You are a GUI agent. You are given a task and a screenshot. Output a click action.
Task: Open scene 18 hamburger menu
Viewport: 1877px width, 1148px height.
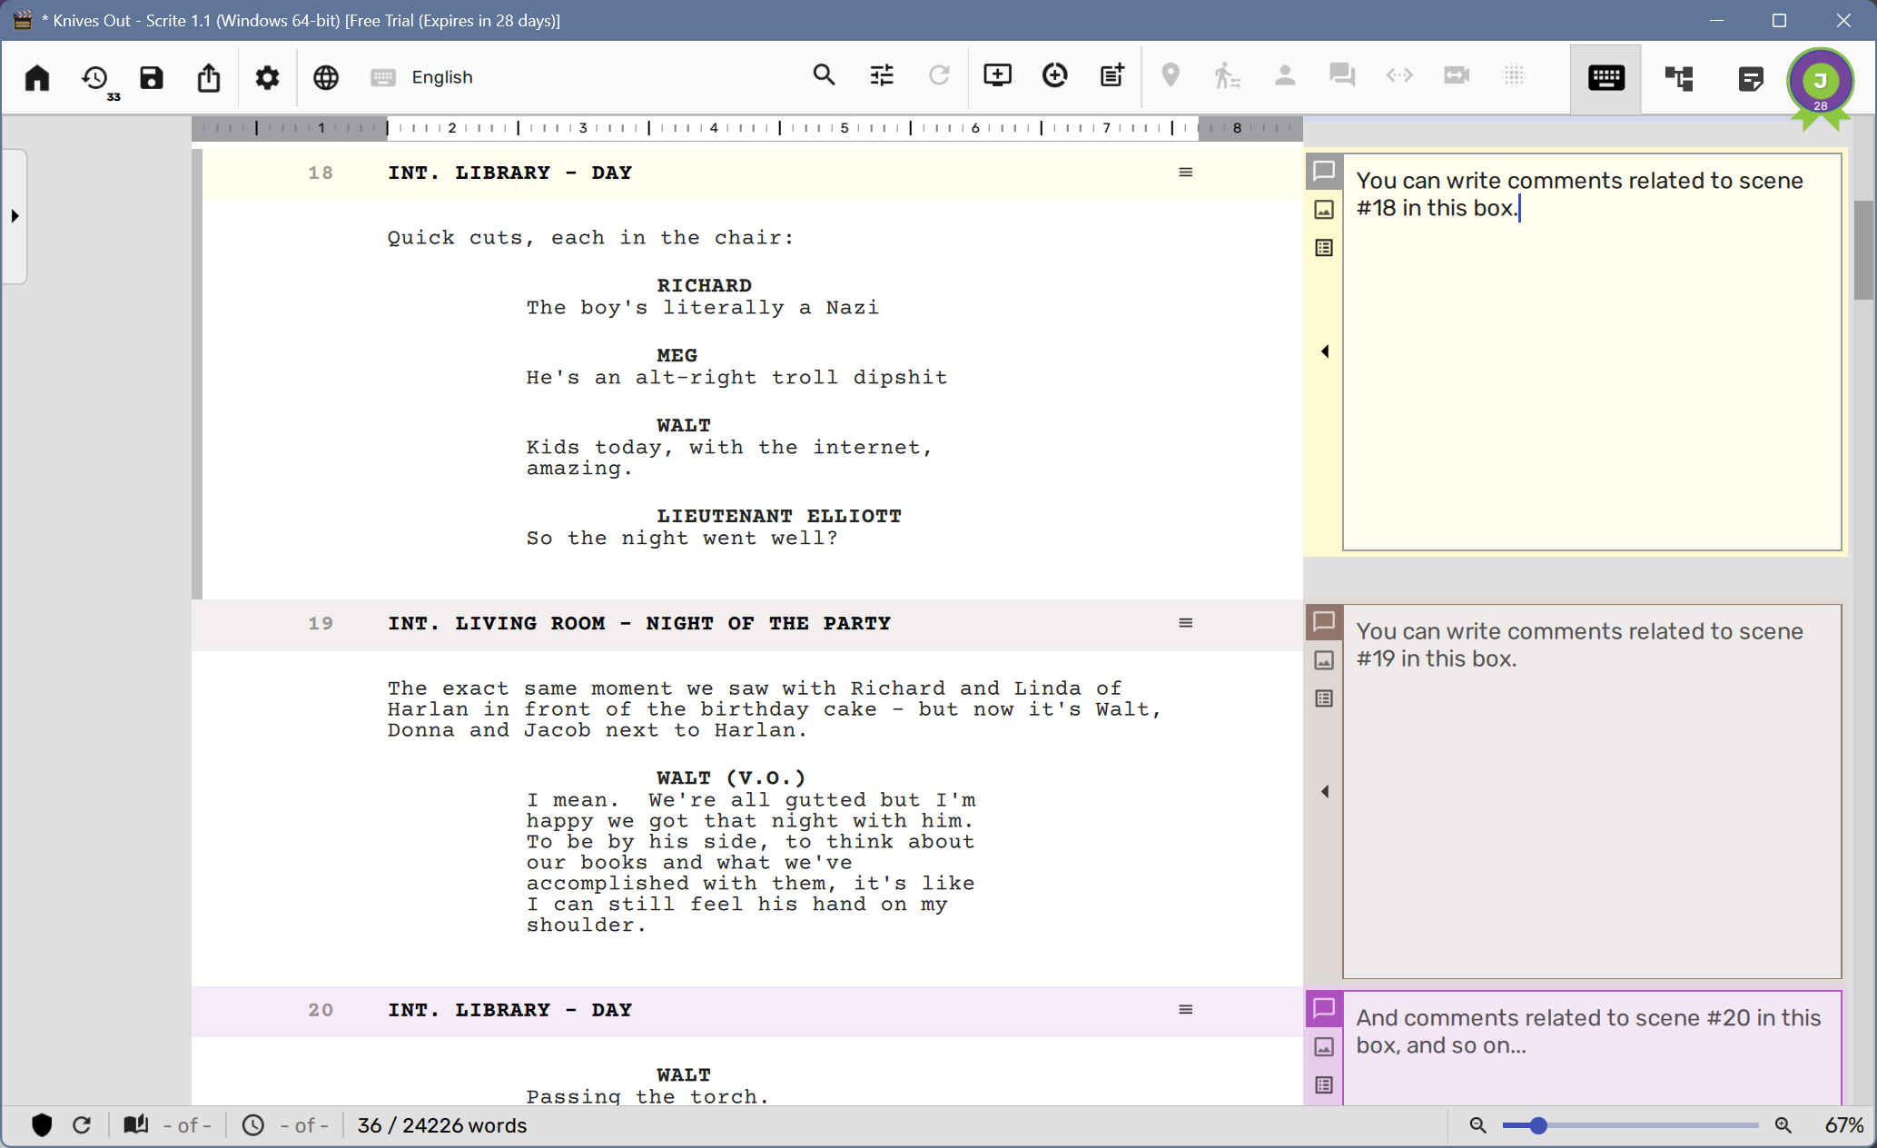pyautogui.click(x=1185, y=173)
